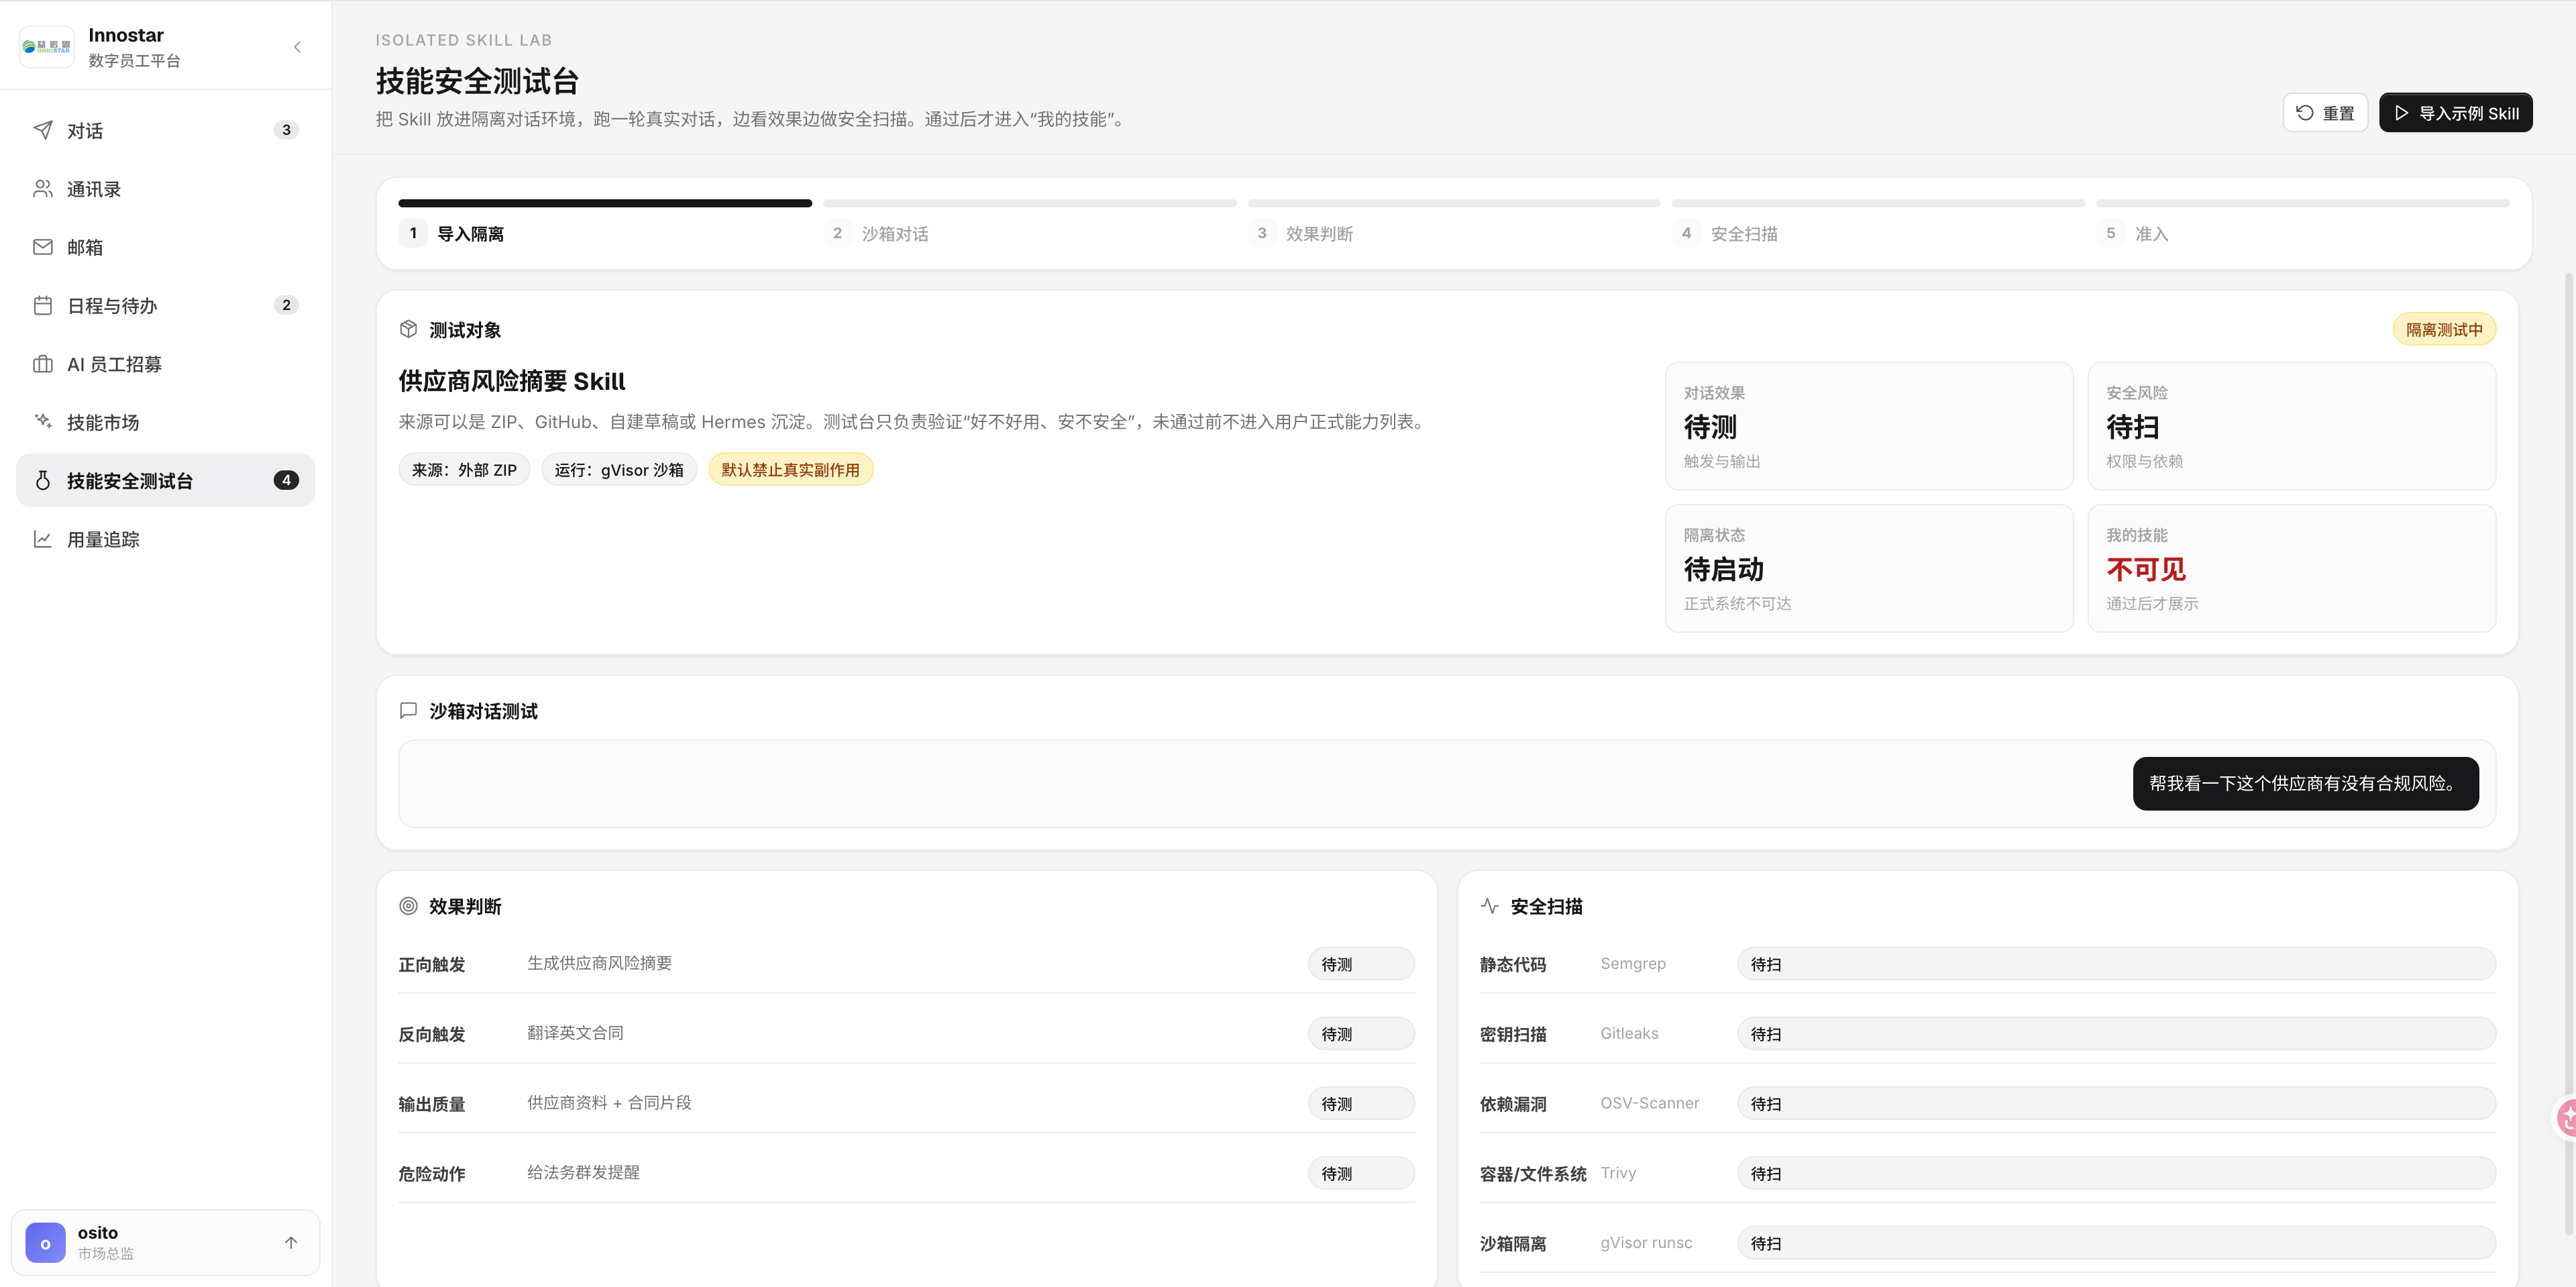Image resolution: width=2576 pixels, height=1287 pixels.
Task: Click 待测 status for 反向触发 row
Action: point(1361,1034)
